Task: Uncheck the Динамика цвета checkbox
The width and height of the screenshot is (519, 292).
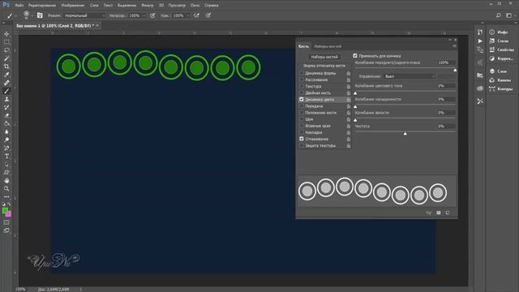Action: click(x=302, y=99)
